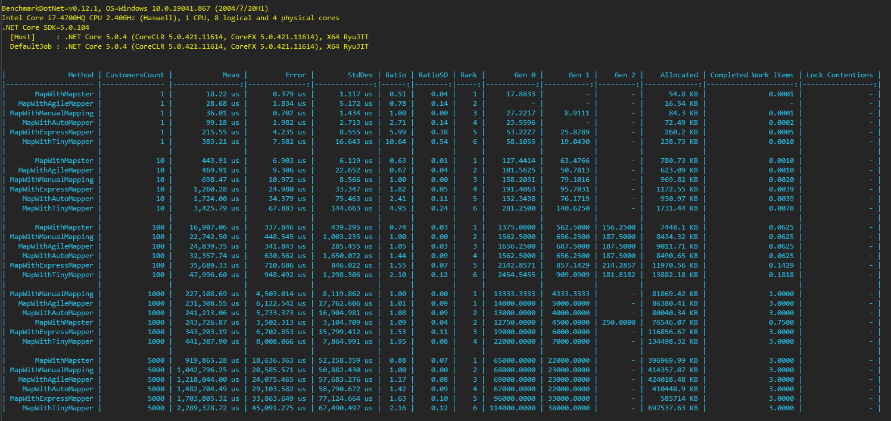Select the mean value 3,425.79 us
The width and height of the screenshot is (891, 421).
pos(216,208)
